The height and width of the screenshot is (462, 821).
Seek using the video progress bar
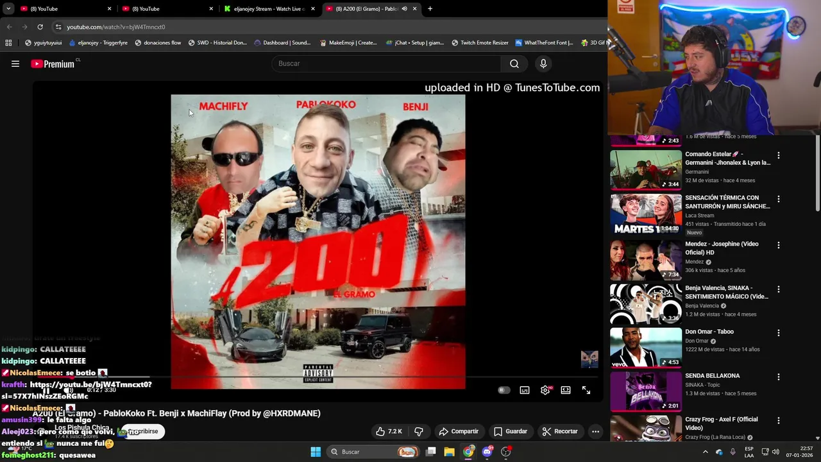point(319,377)
